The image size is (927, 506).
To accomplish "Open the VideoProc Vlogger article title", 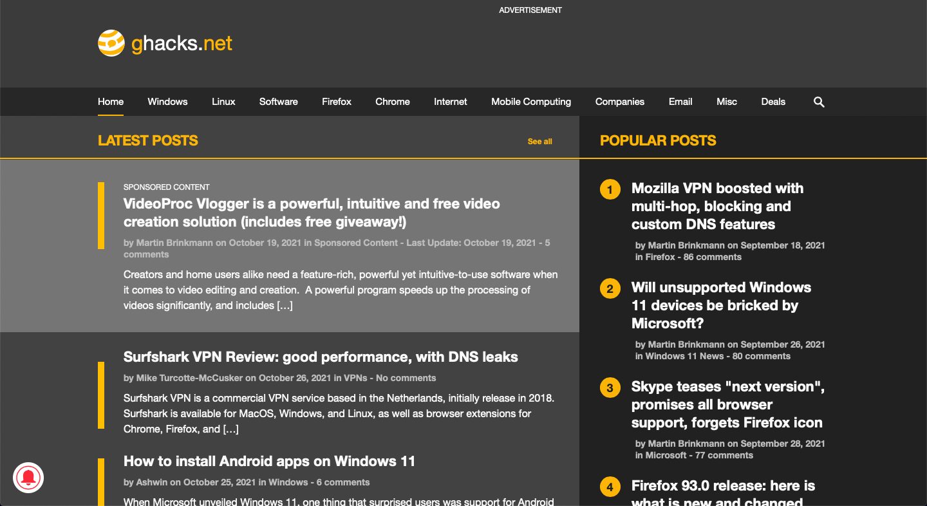I will [x=312, y=212].
